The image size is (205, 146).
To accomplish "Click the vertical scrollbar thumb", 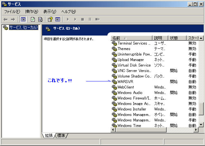I will pos(201,109).
